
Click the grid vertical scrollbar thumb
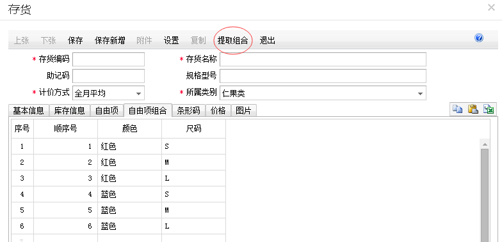coord(485,195)
